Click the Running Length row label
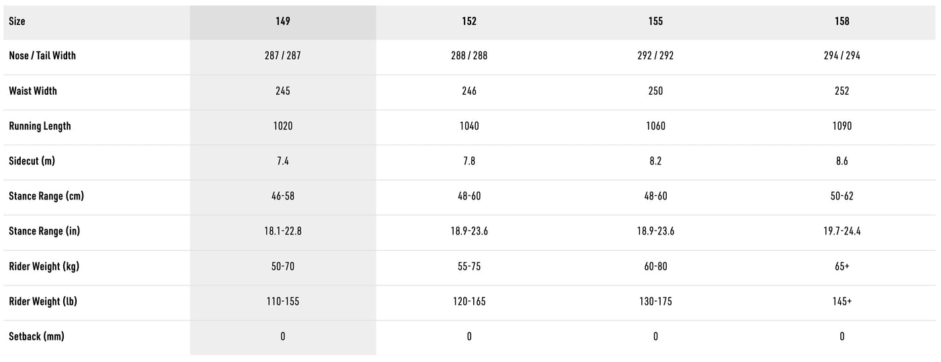The height and width of the screenshot is (362, 941). pos(40,126)
